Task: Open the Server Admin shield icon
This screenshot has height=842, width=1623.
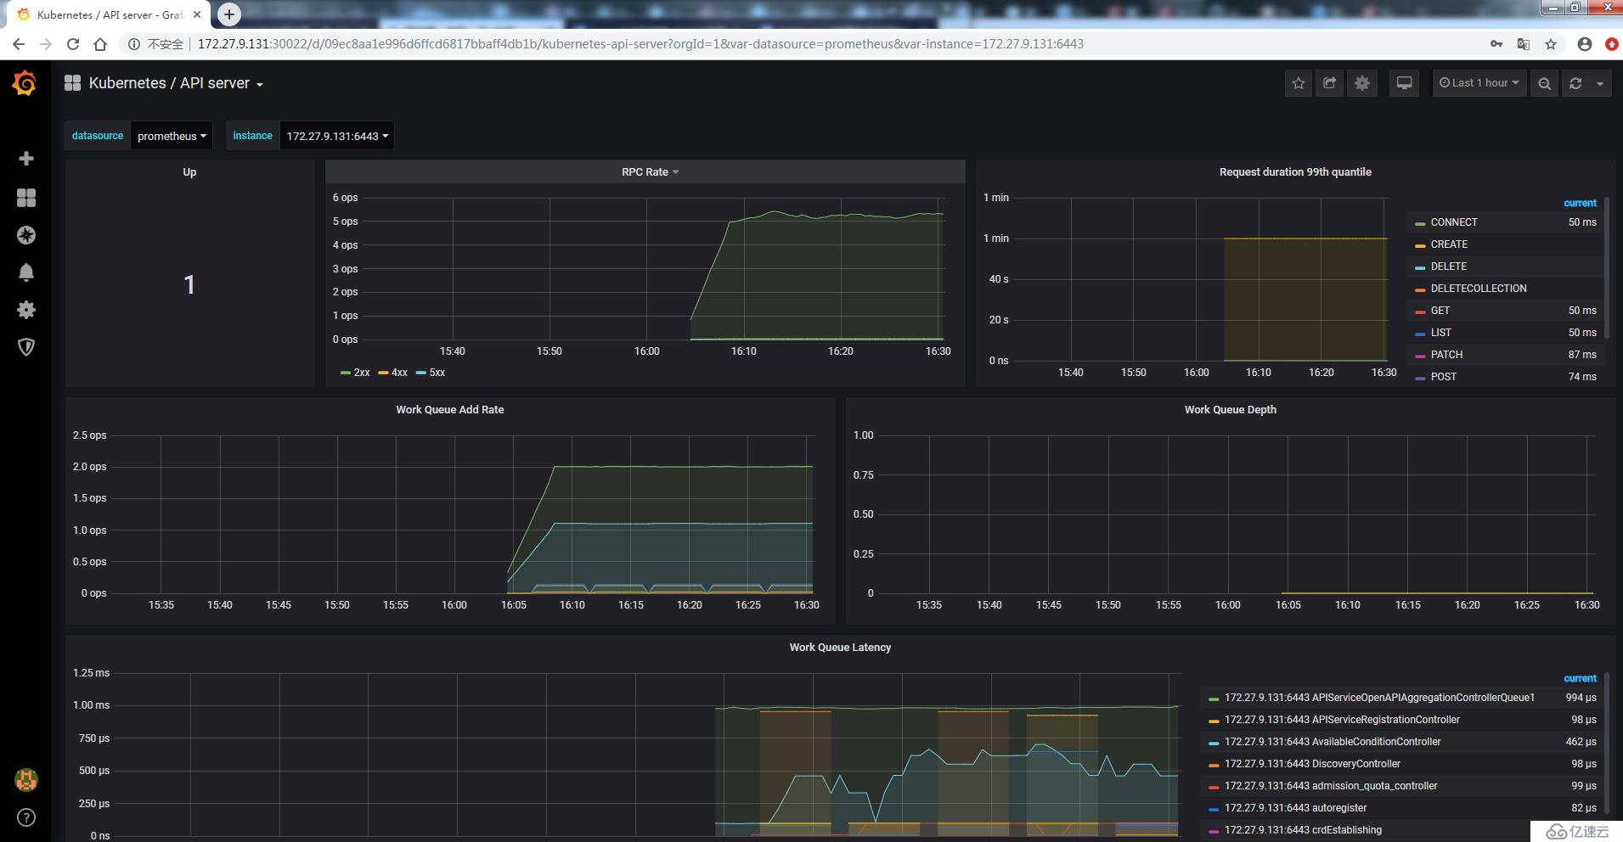Action: pos(26,347)
